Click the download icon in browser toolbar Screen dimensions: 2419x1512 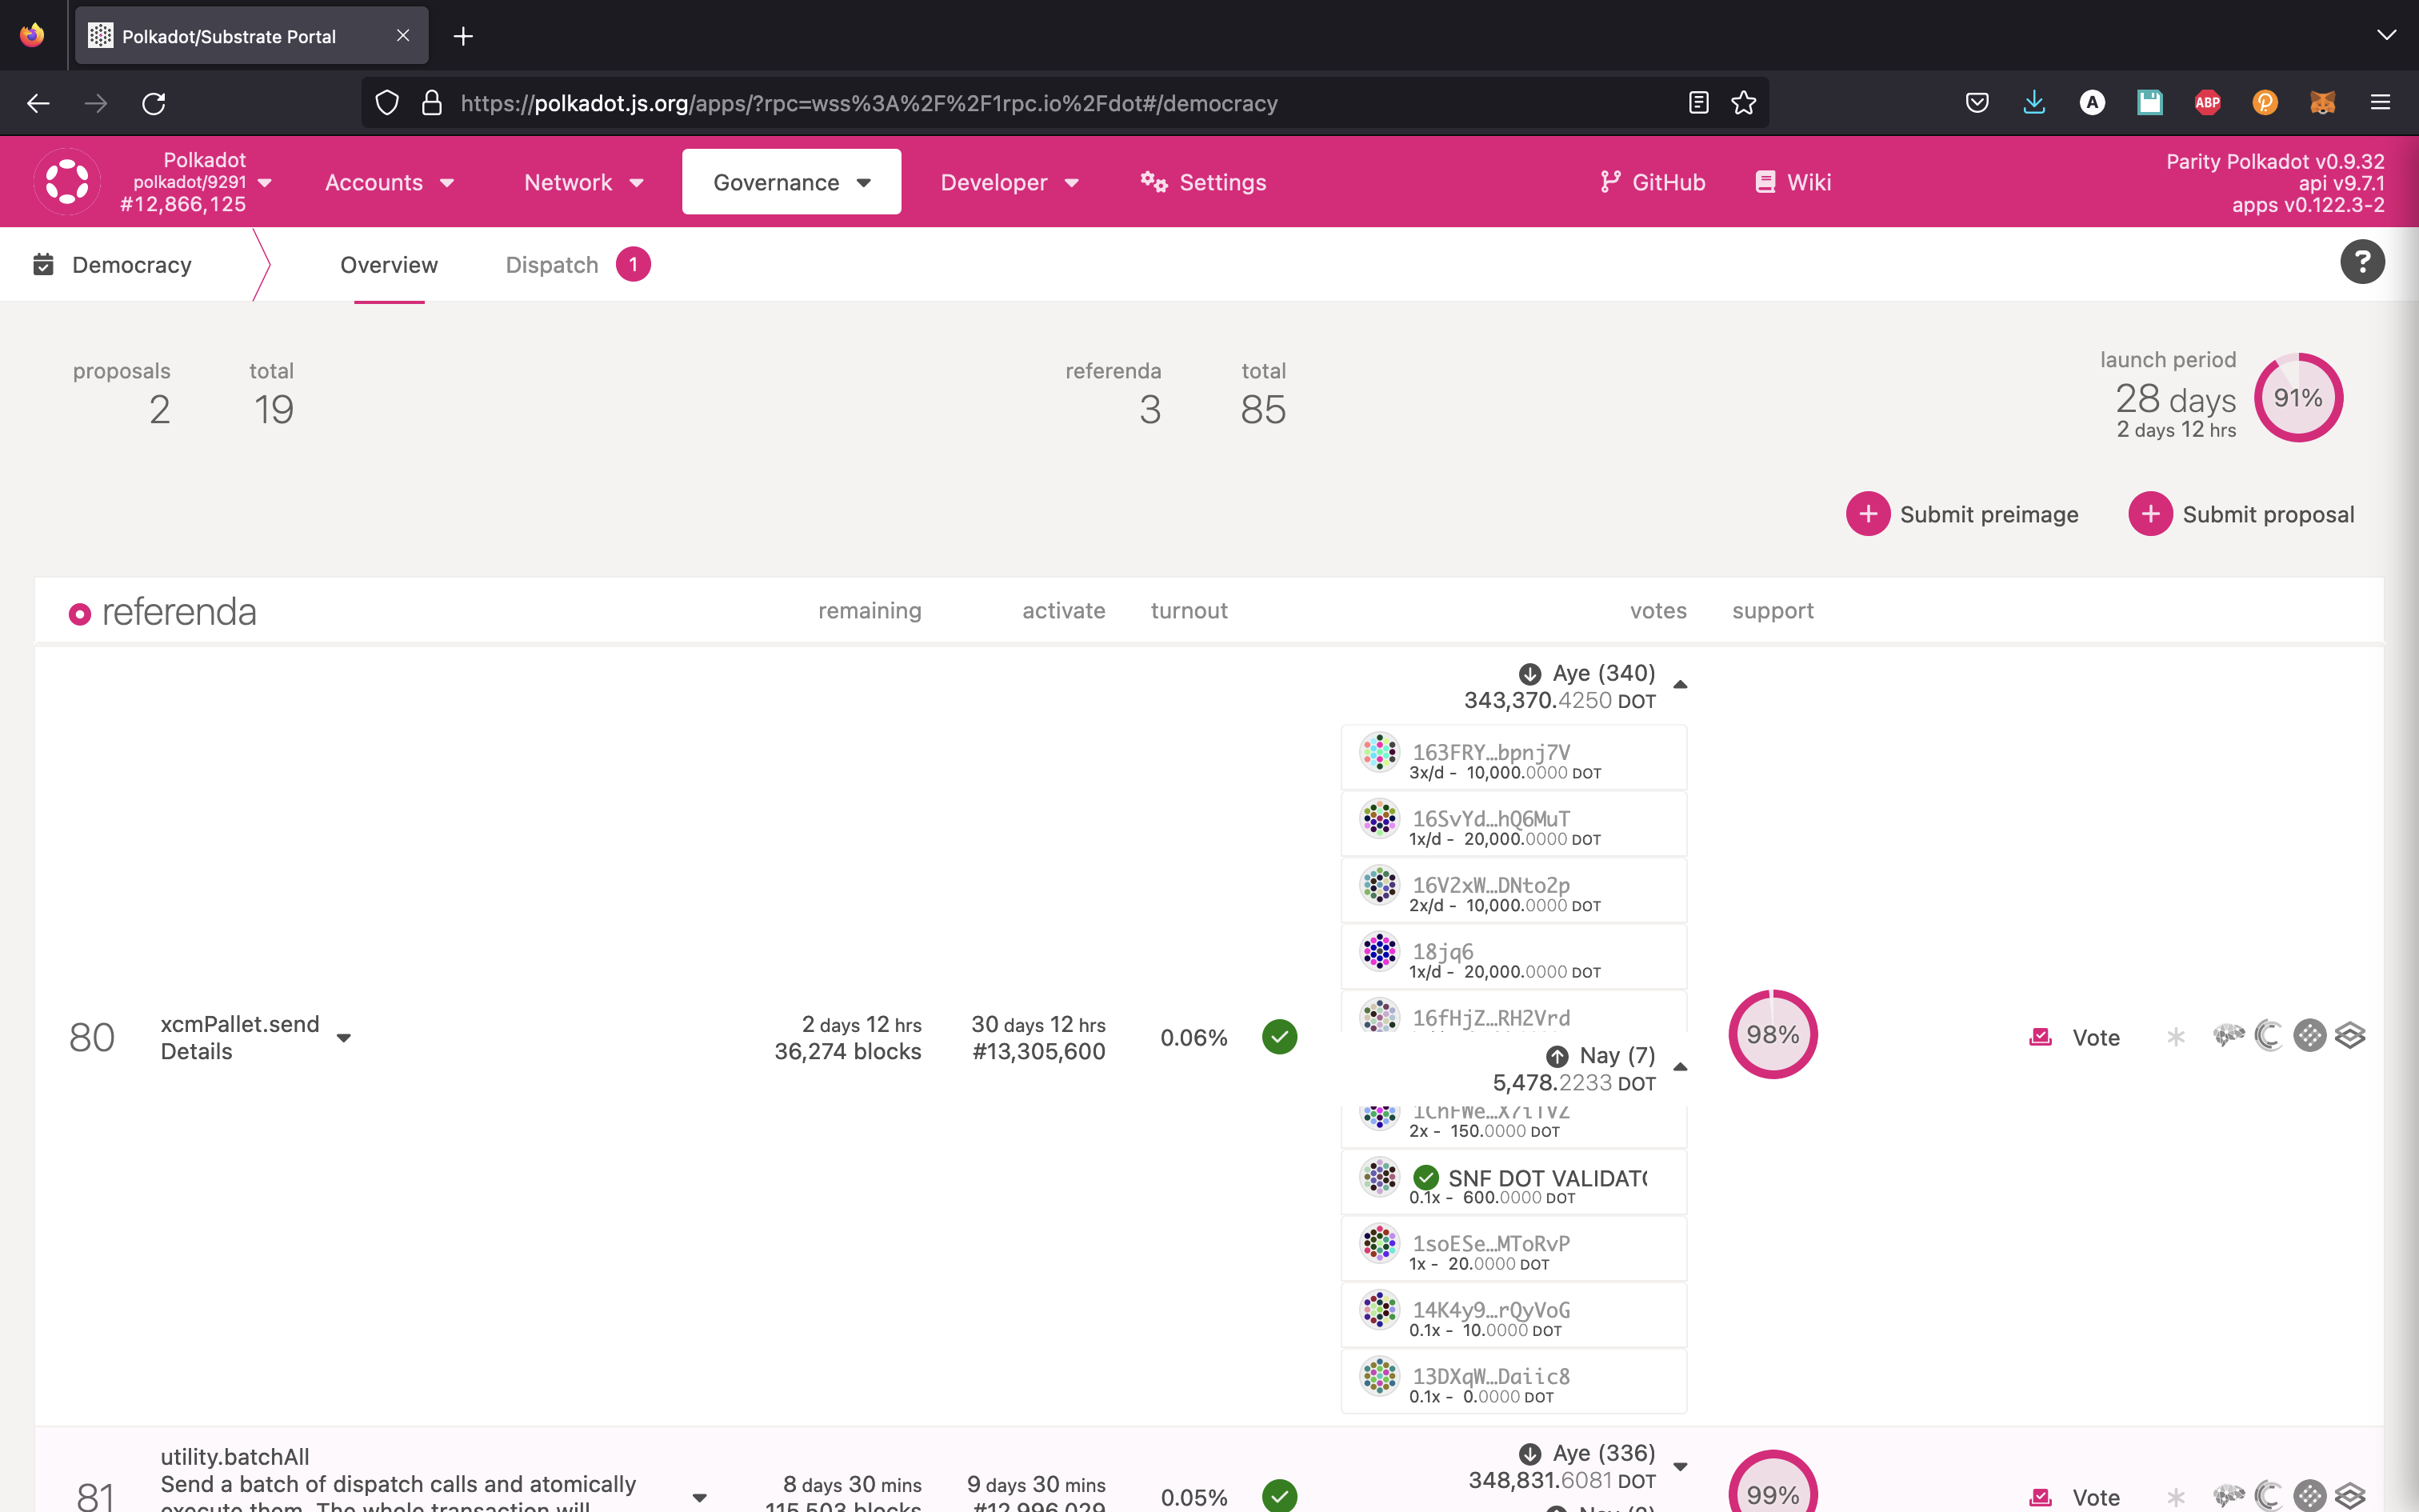coord(2033,101)
